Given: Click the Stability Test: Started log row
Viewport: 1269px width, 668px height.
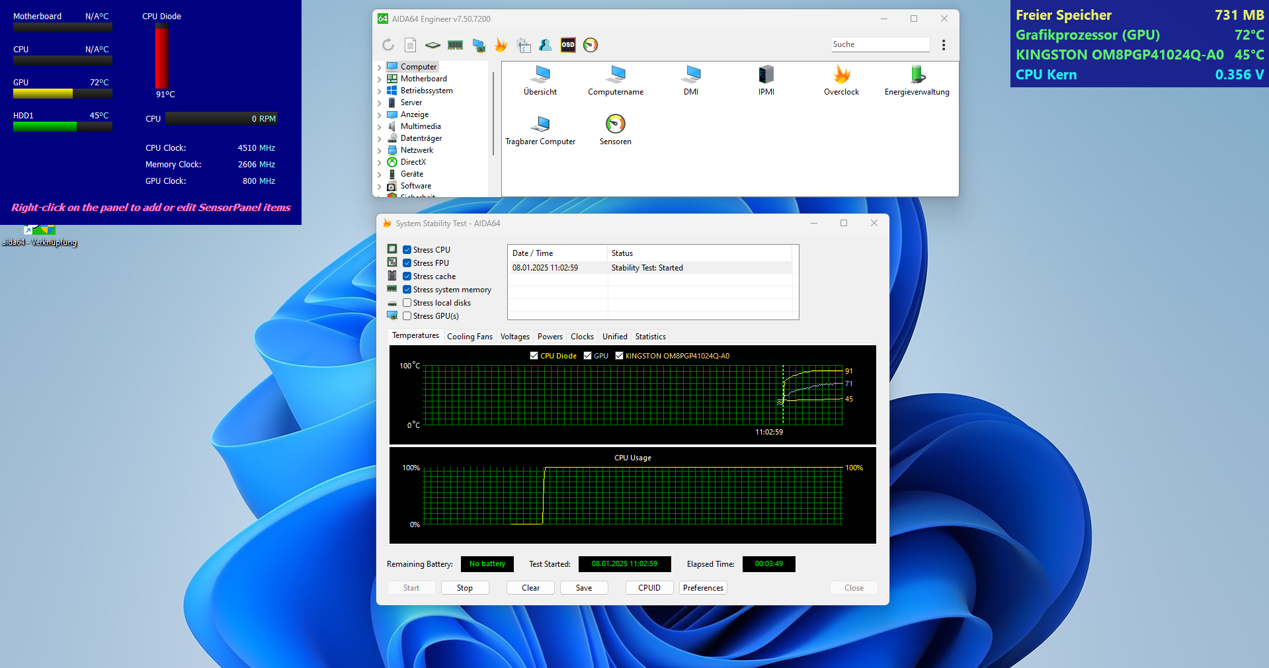Looking at the screenshot, I should coord(649,268).
